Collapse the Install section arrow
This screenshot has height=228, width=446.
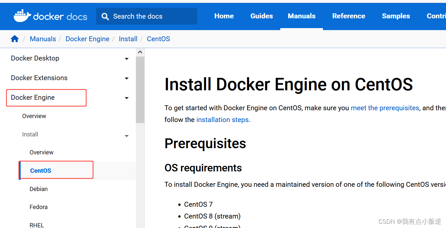coord(127,136)
